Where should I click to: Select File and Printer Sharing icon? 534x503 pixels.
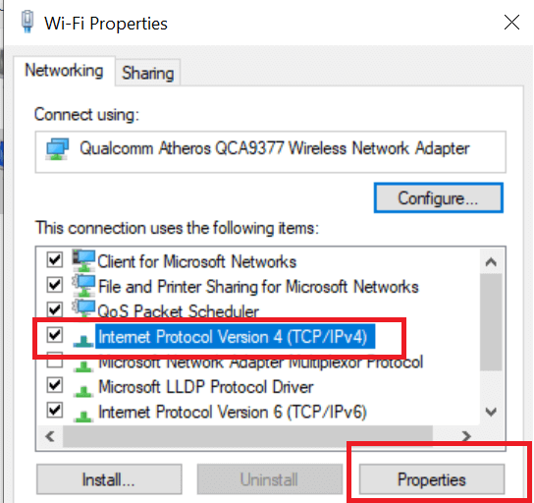pyautogui.click(x=83, y=286)
